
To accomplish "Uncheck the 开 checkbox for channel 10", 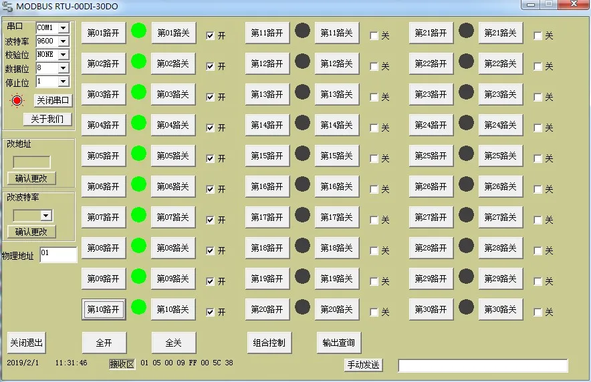I will tap(211, 312).
